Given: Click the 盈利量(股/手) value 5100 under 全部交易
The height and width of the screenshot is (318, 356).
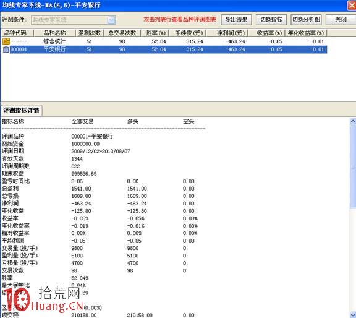Looking at the screenshot, I should (x=77, y=256).
